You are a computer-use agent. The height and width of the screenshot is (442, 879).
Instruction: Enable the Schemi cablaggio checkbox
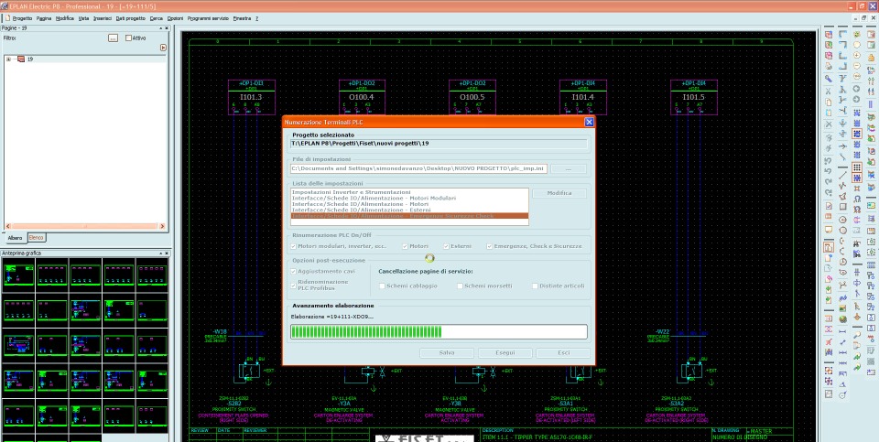tap(382, 286)
